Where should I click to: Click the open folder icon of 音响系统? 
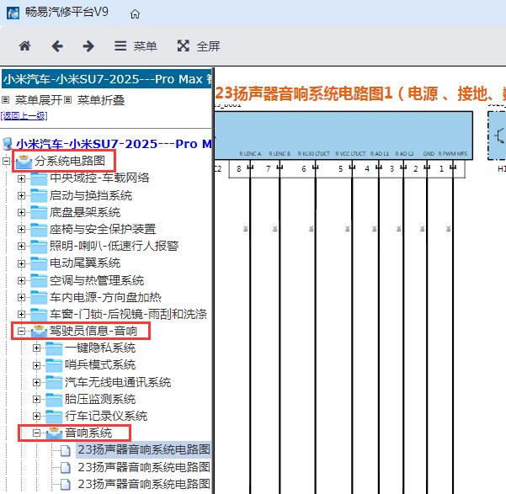pyautogui.click(x=54, y=433)
